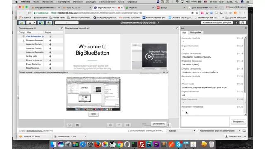Switch to the Настройки chat tab
Screen dimensions: 265x149
click(x=196, y=32)
